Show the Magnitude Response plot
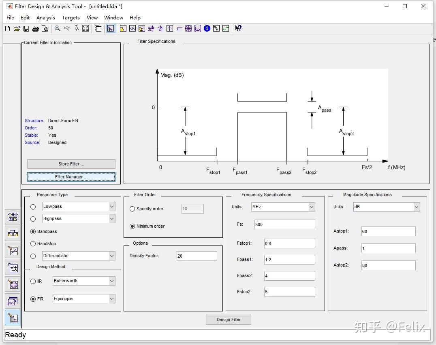Image resolution: width=436 pixels, height=345 pixels. click(122, 28)
